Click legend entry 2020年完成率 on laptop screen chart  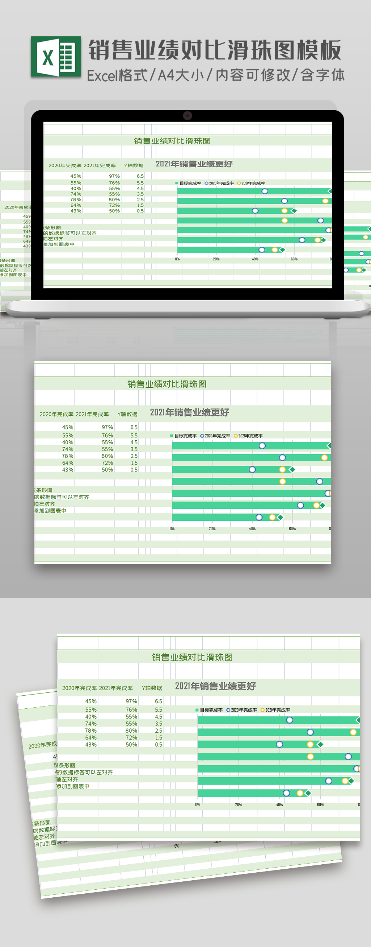pyautogui.click(x=219, y=183)
